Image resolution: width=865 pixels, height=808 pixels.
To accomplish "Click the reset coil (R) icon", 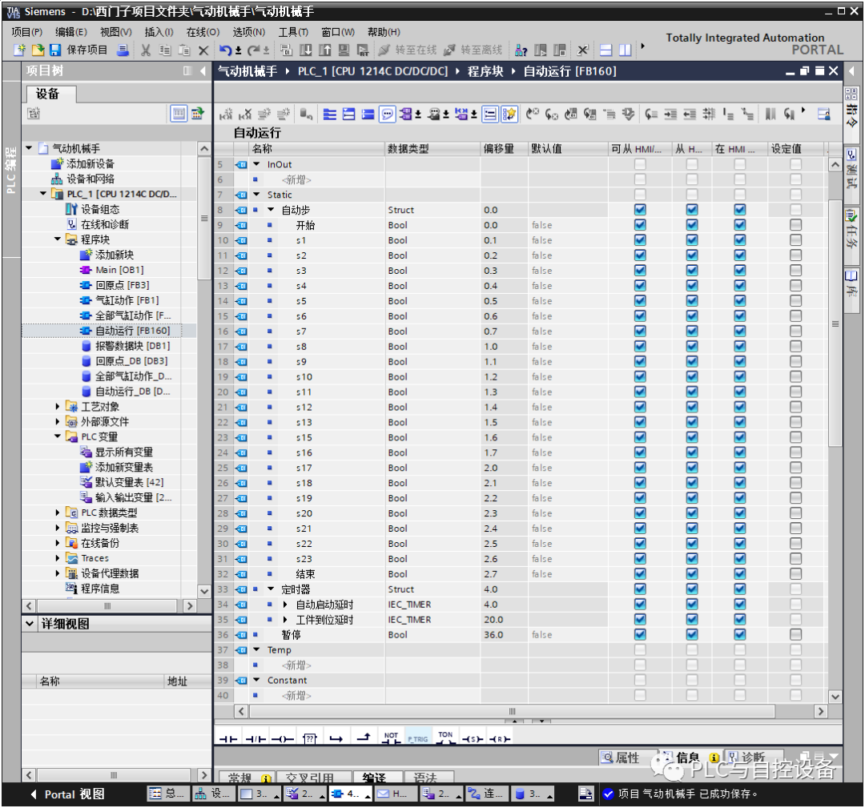I will 500,738.
